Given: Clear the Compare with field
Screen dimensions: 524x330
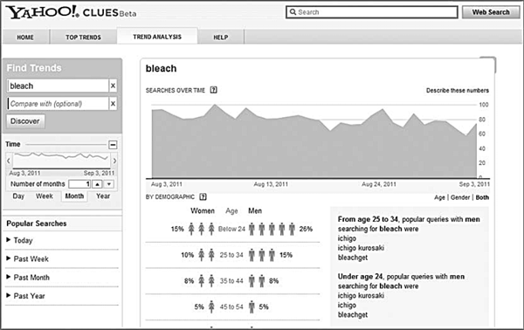Looking at the screenshot, I should [113, 104].
